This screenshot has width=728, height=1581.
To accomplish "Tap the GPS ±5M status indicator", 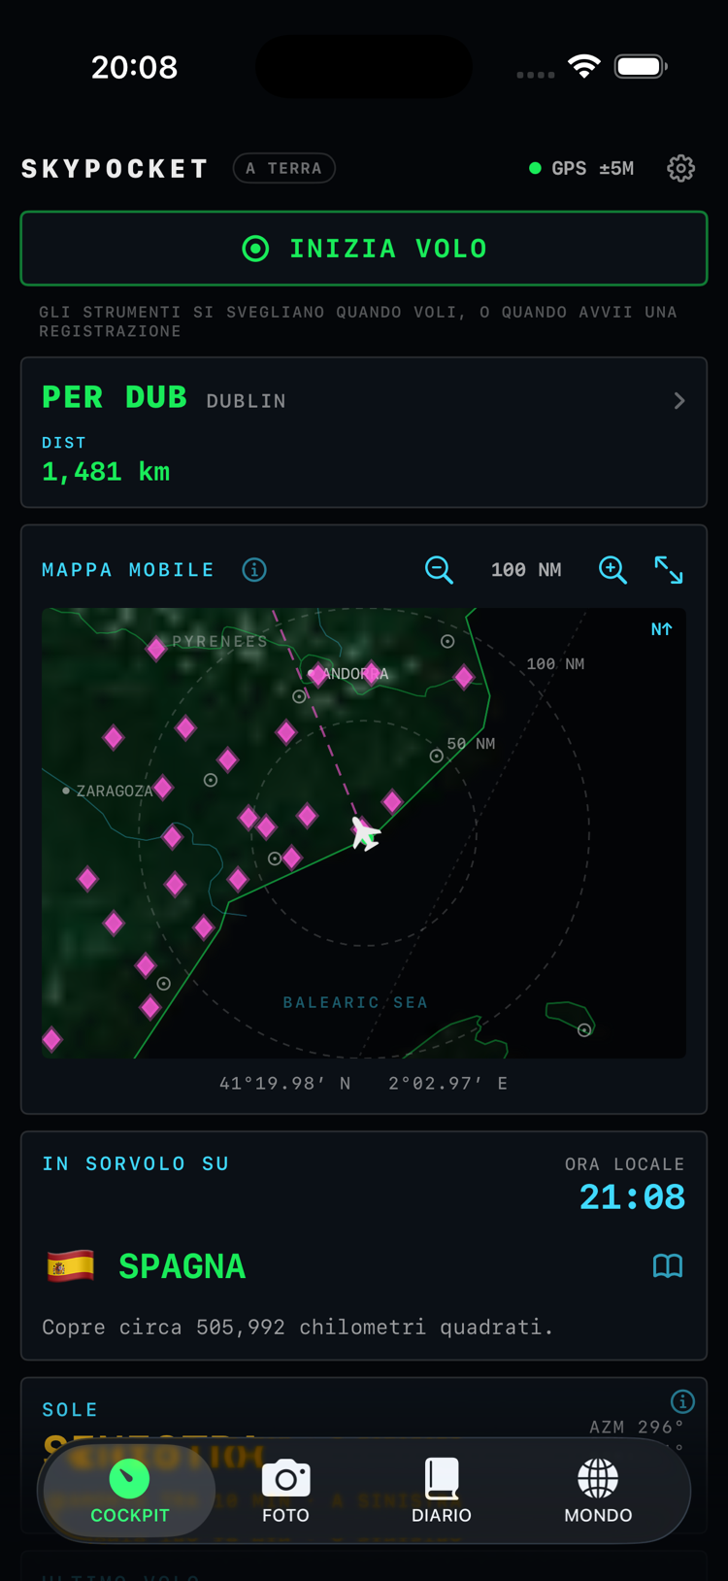I will (x=581, y=168).
